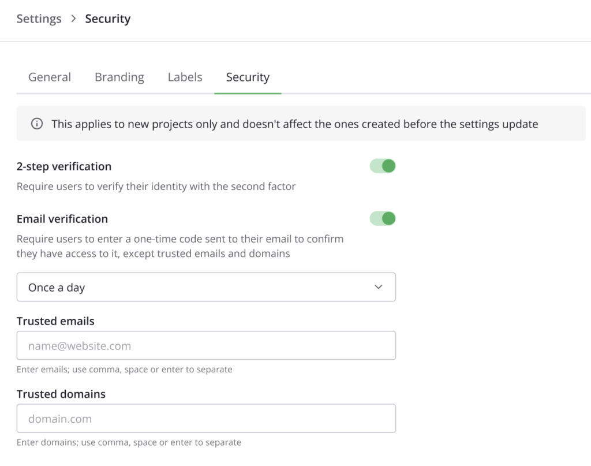Screen dimensions: 591x466
Task: Navigate back via the Settings breadcrumb
Action: click(39, 18)
